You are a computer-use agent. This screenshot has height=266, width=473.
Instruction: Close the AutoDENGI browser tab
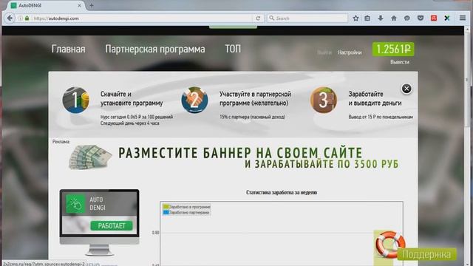pos(79,5)
